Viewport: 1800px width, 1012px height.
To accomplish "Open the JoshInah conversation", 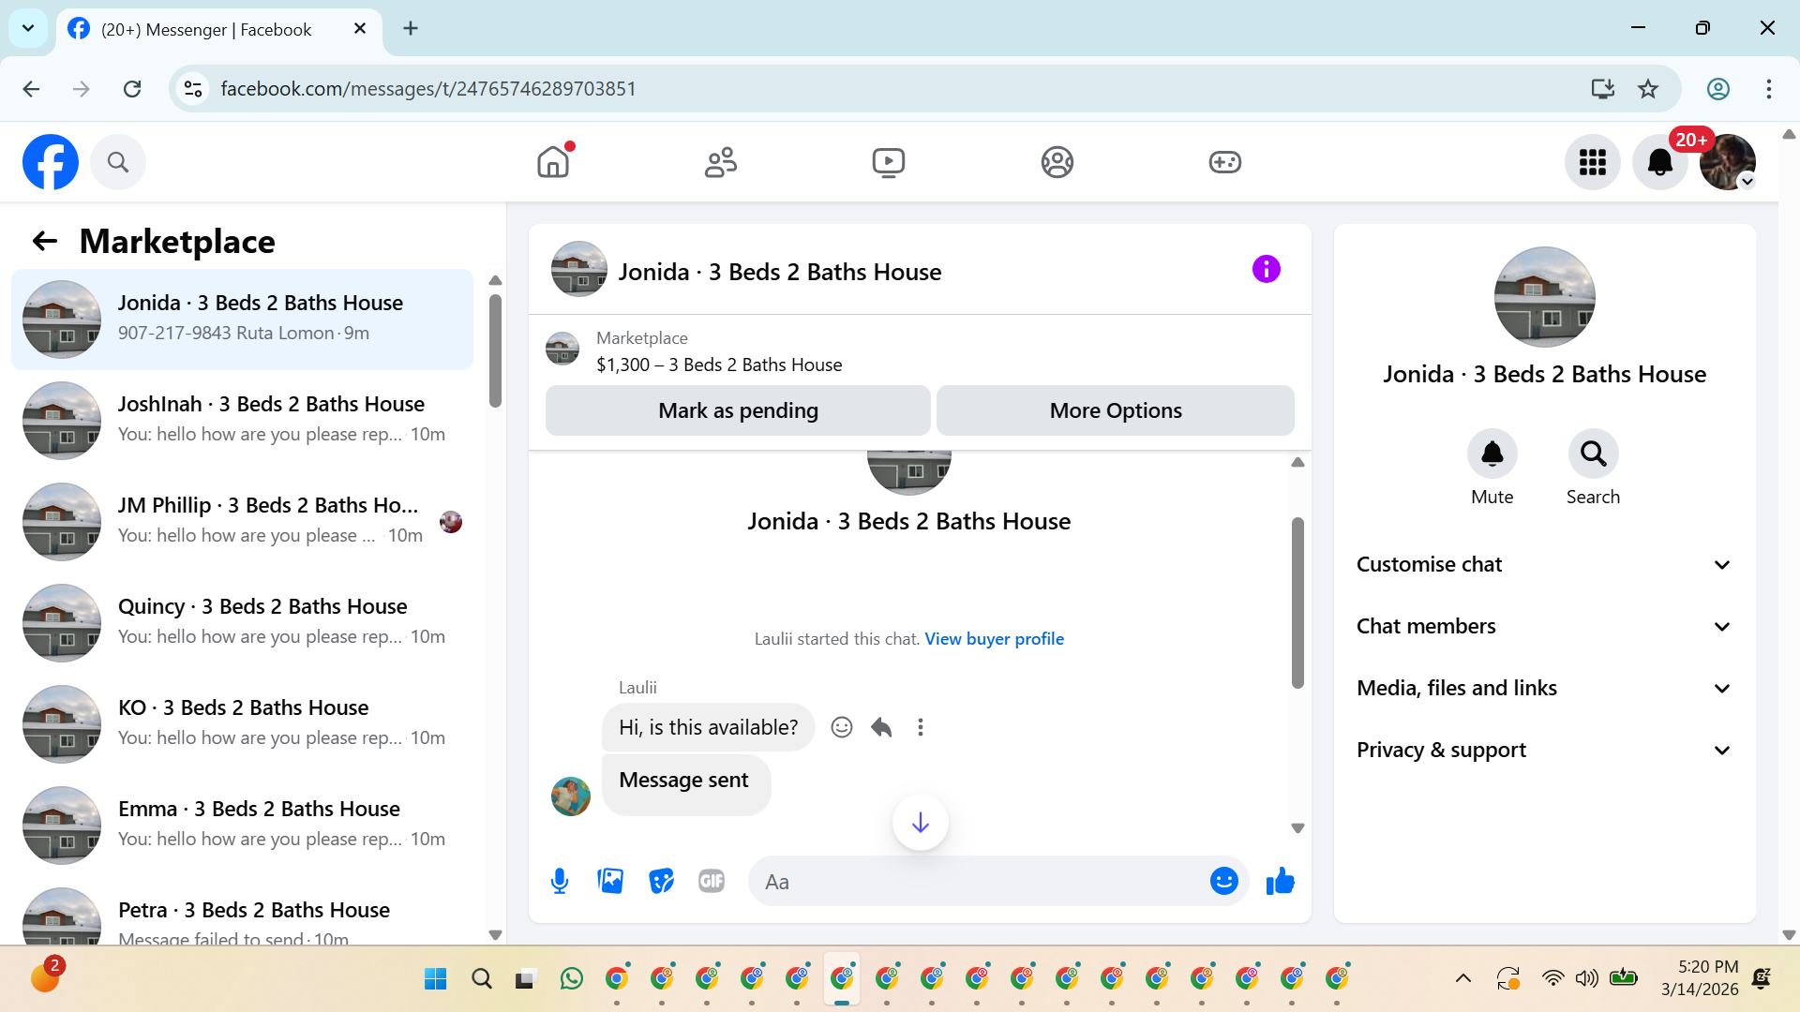I will [242, 421].
